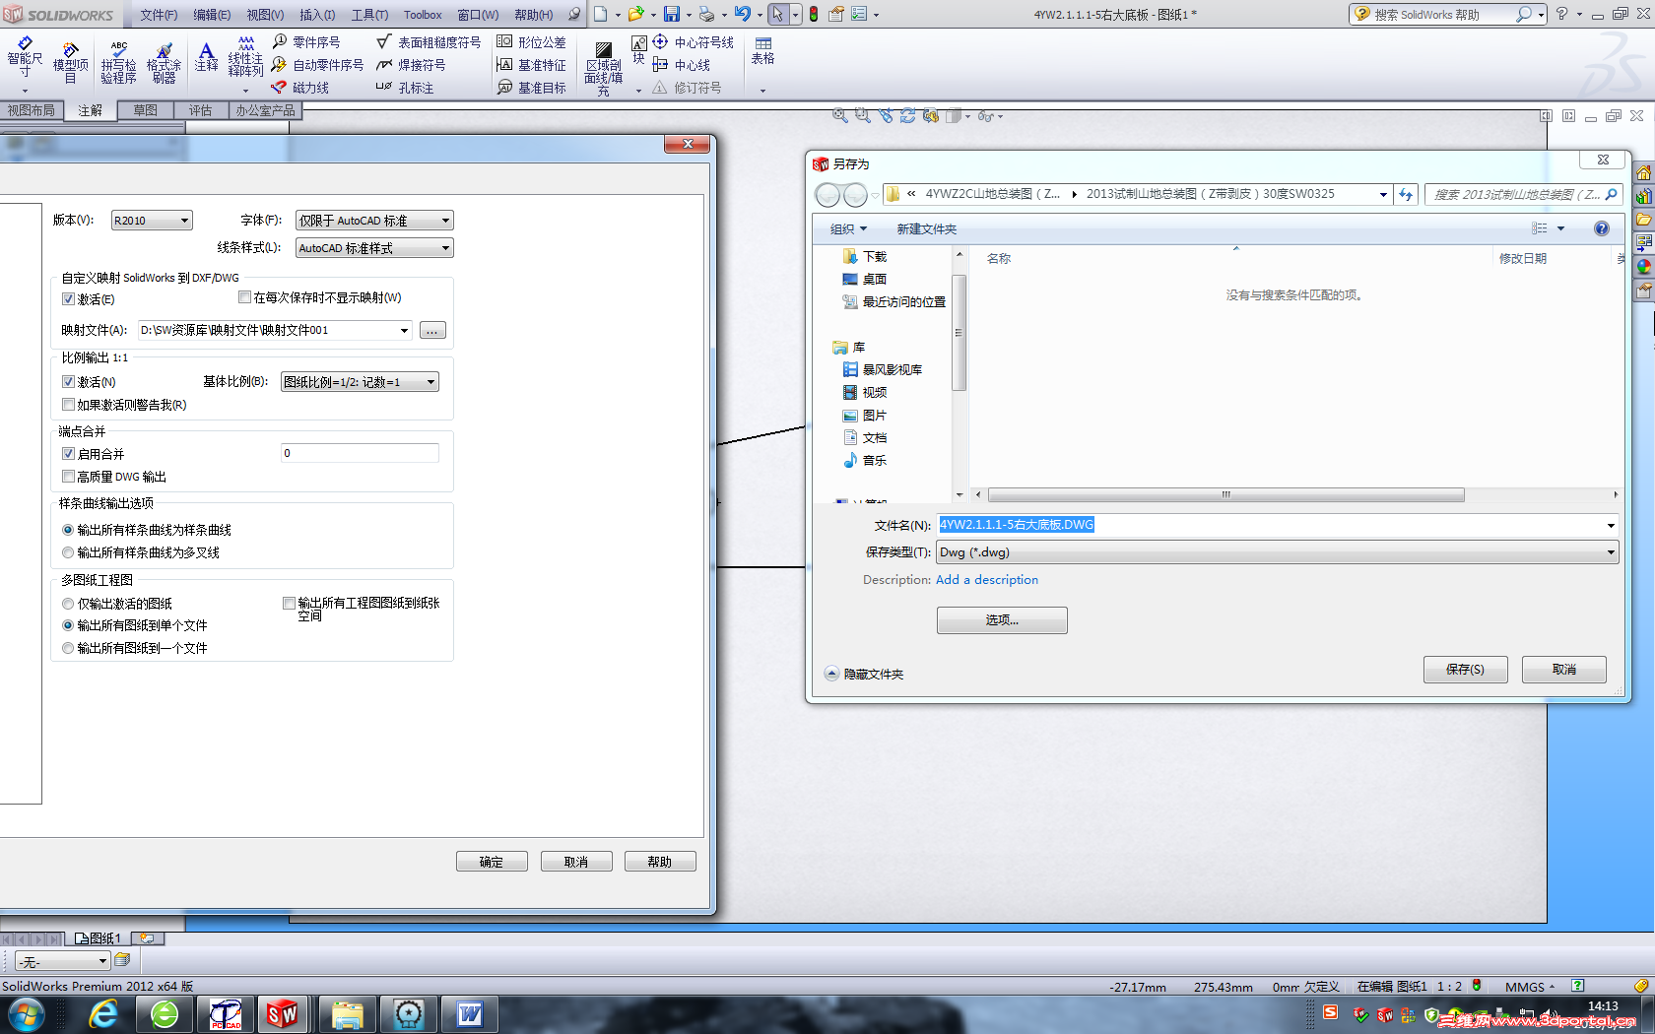Viewport: 1655px width, 1034px height.
Task: Open the 文件(F) menu
Action: [x=159, y=15]
